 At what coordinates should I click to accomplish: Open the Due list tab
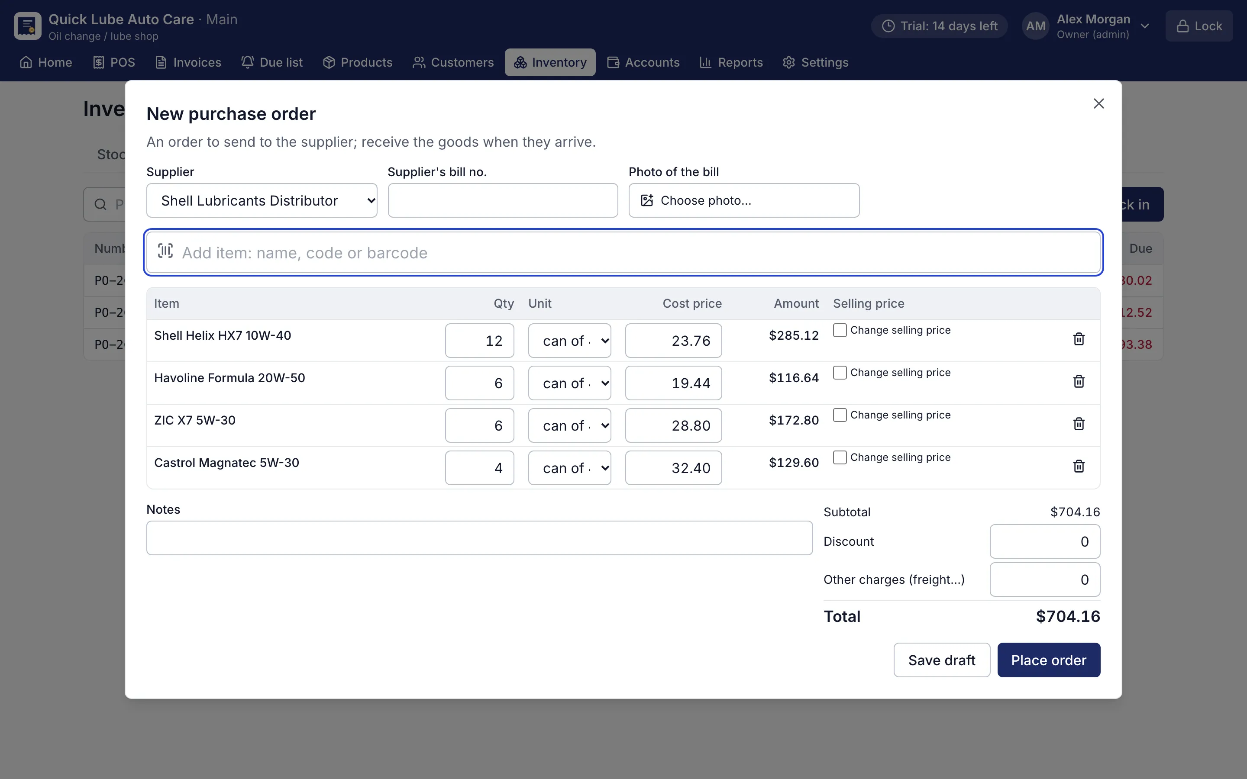(271, 62)
